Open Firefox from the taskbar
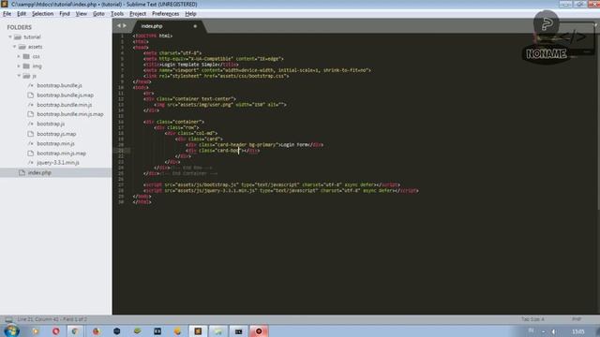 tap(96, 331)
